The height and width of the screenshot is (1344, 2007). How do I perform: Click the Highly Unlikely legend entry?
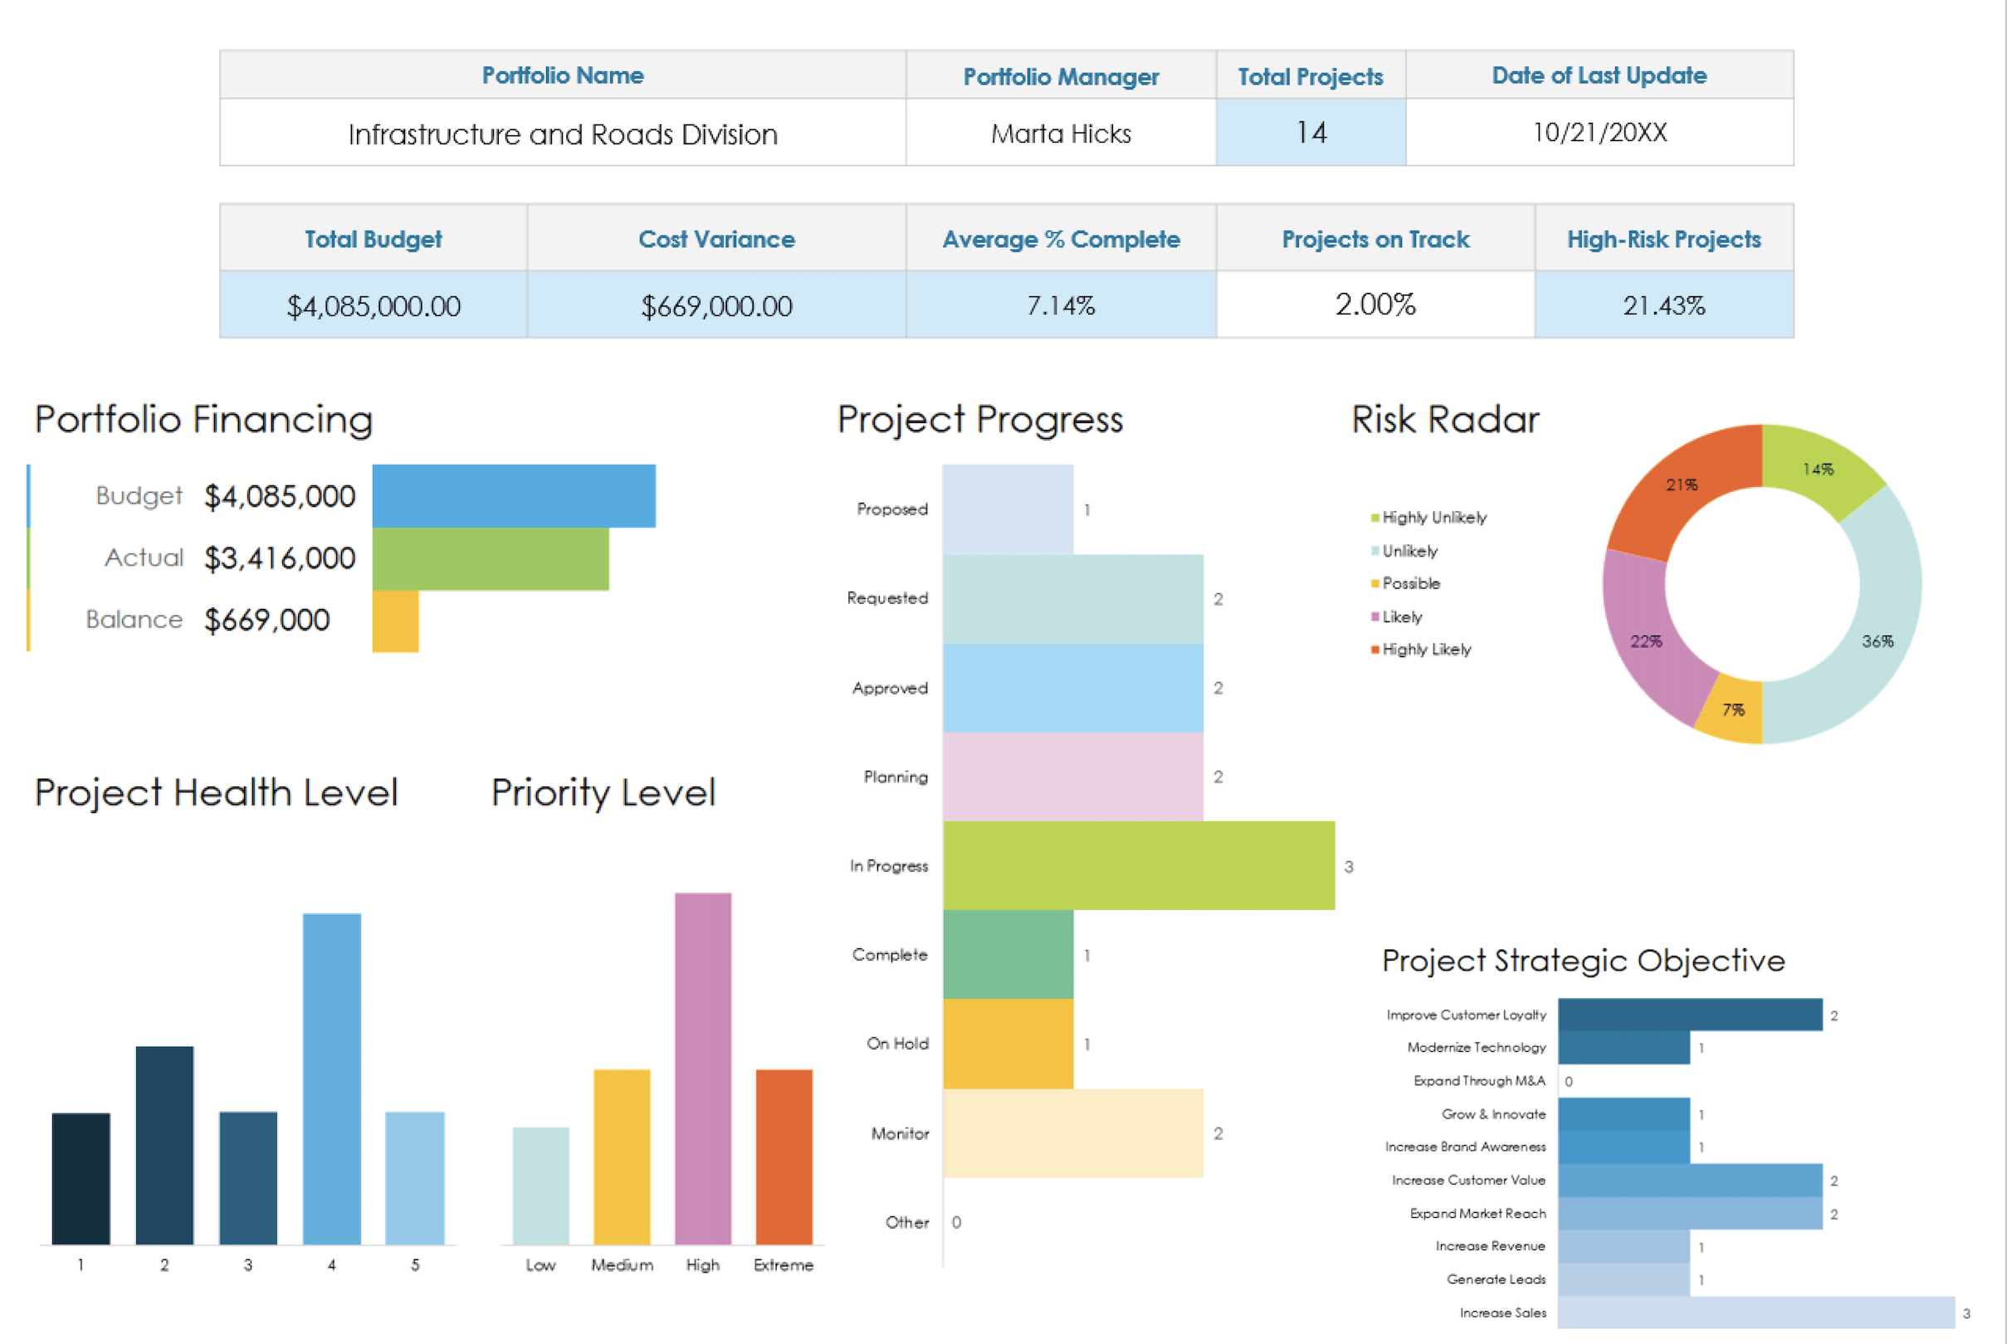[1434, 517]
